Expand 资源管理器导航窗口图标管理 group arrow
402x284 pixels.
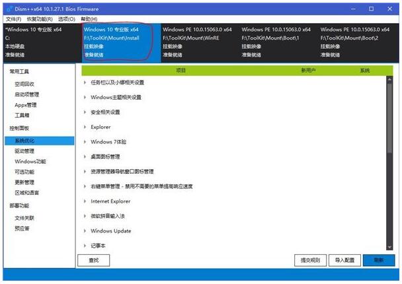(85, 172)
